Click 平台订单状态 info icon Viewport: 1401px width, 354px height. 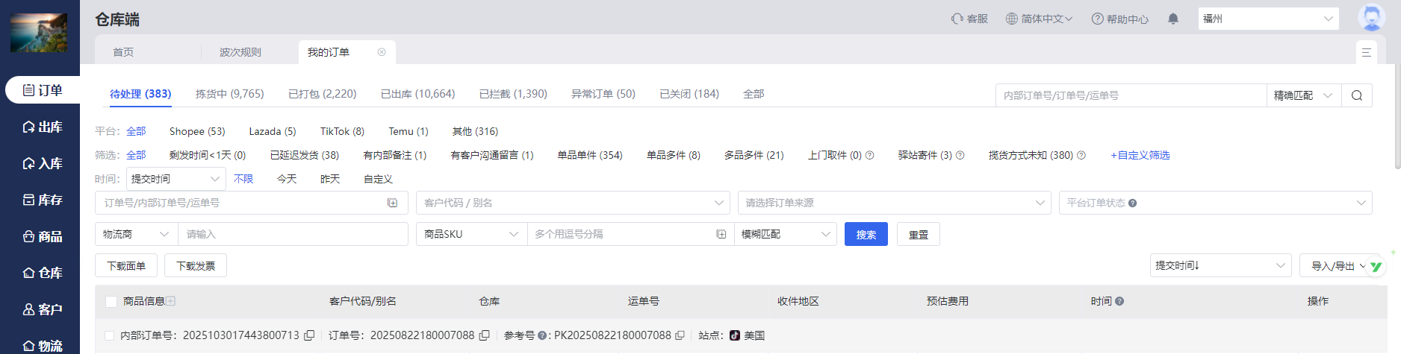click(x=1133, y=203)
